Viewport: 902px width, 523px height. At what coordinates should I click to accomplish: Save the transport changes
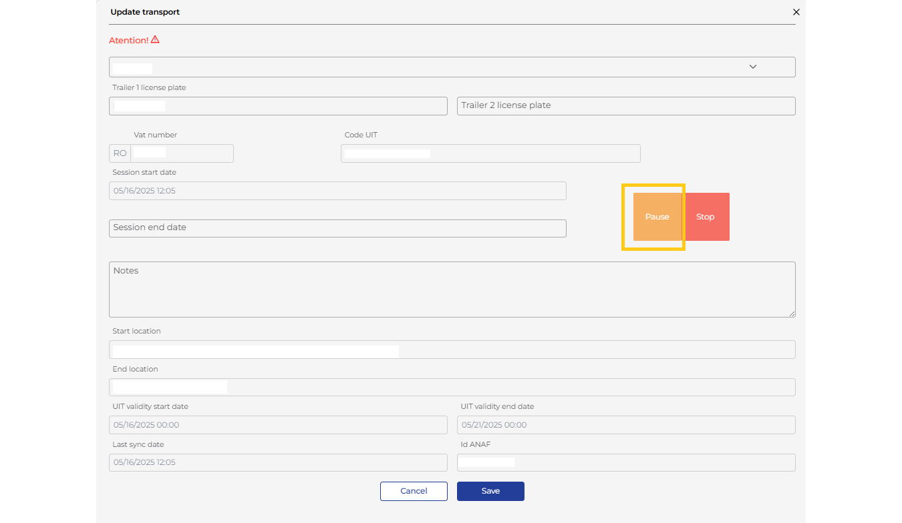pyautogui.click(x=490, y=491)
